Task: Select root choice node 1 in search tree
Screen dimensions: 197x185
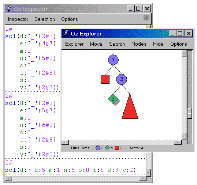Action: click(113, 60)
